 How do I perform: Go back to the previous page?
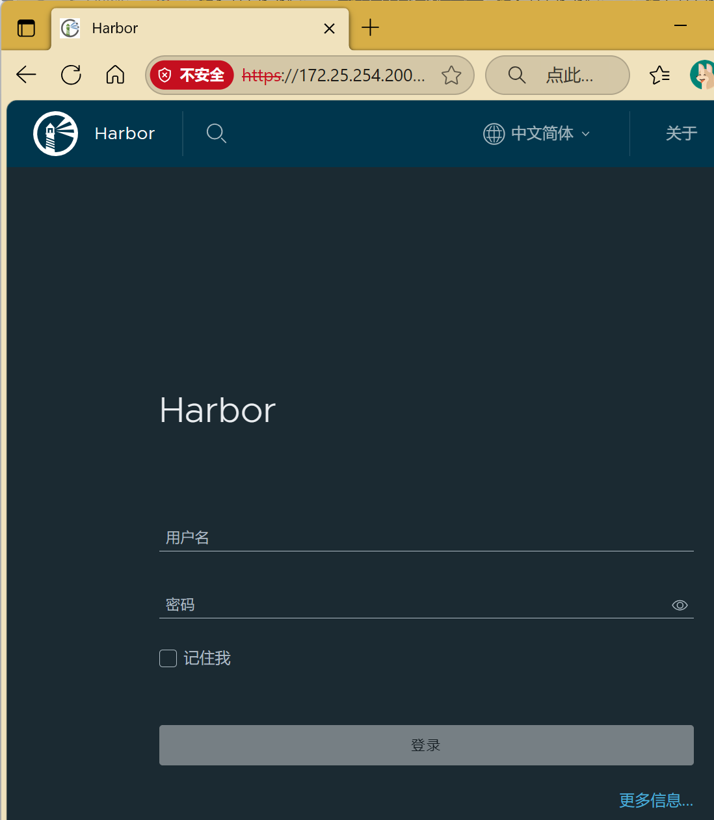(26, 75)
